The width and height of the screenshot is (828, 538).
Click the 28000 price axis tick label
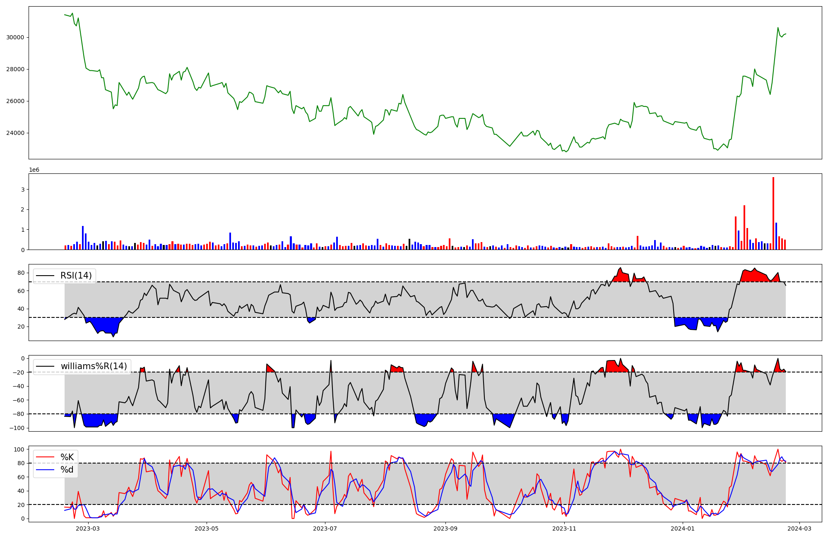tap(15, 69)
